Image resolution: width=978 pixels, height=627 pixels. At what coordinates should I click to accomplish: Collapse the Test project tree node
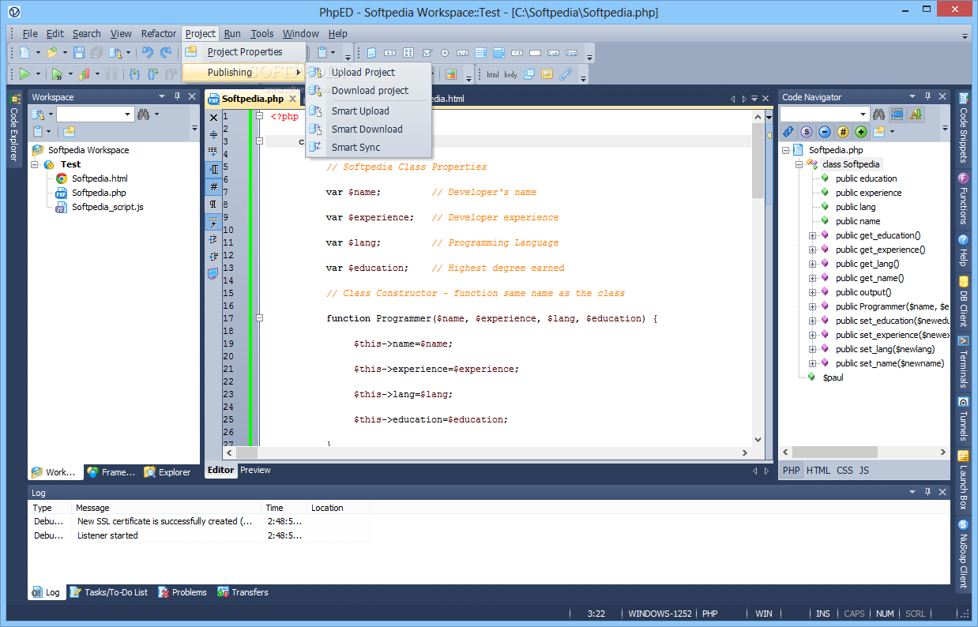coord(34,164)
